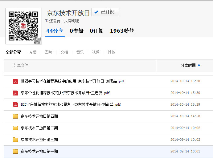Open the 1963粉丝 tab

(x=122, y=31)
